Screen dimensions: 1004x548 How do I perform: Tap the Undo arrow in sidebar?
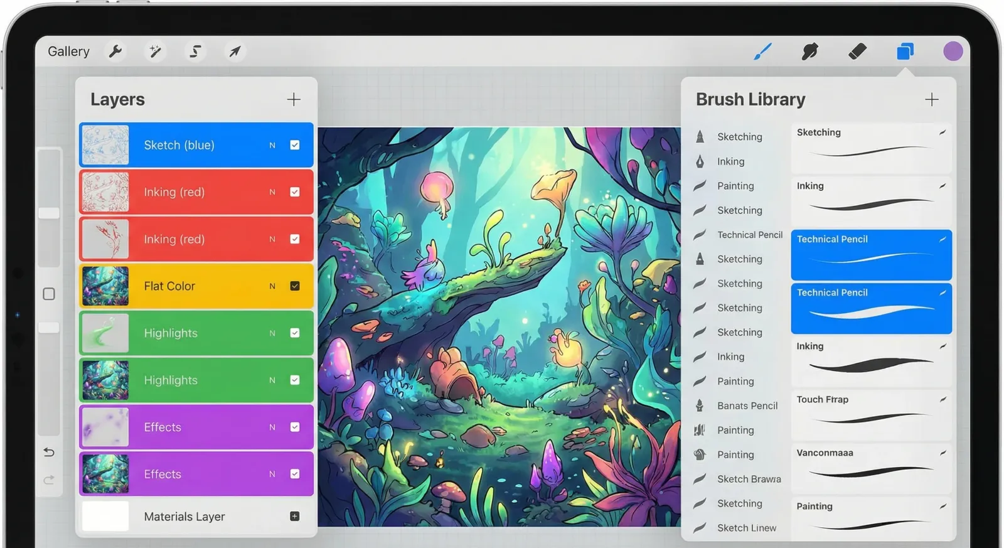coord(49,452)
